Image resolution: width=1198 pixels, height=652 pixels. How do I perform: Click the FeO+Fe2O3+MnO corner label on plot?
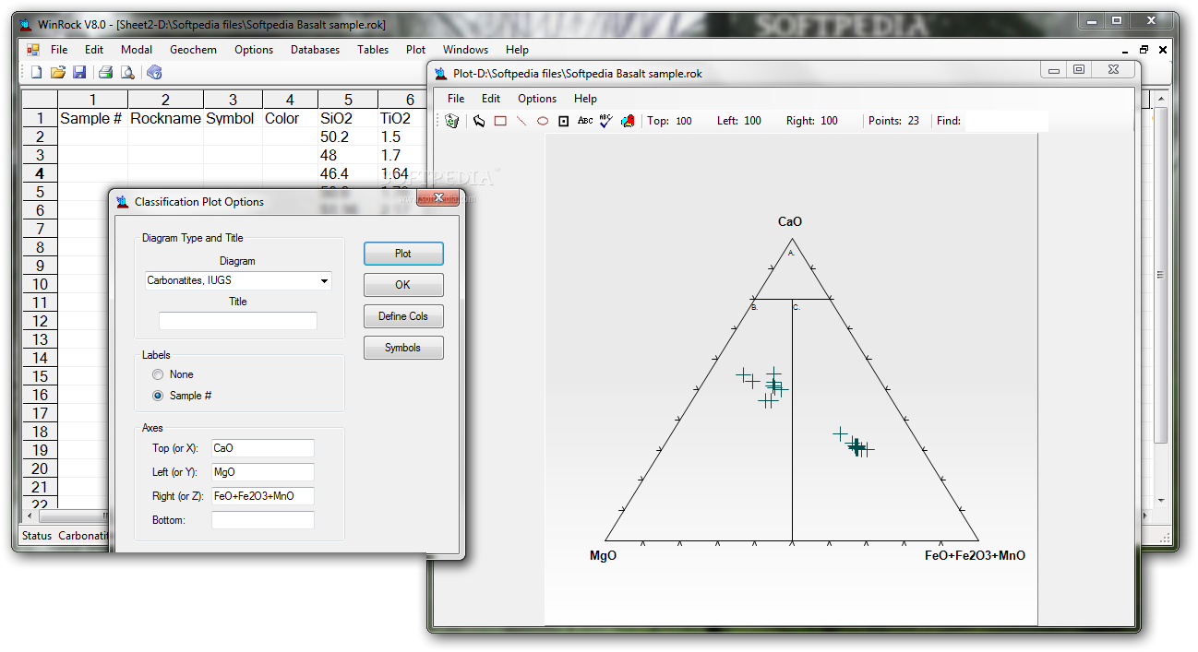[975, 555]
